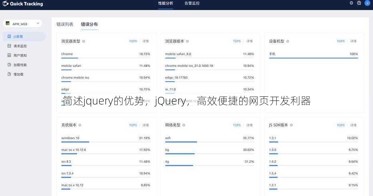Select TOP5 in 系统版本 card
Viewport: 373px width, 196px height.
[133, 125]
